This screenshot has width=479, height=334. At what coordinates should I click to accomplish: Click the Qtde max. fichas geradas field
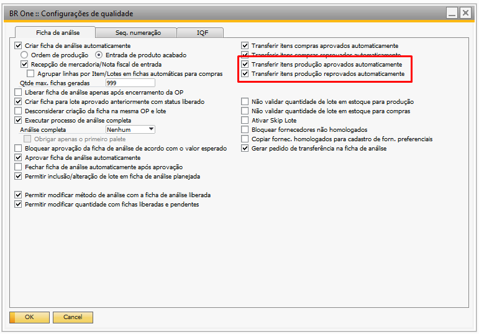coord(130,83)
